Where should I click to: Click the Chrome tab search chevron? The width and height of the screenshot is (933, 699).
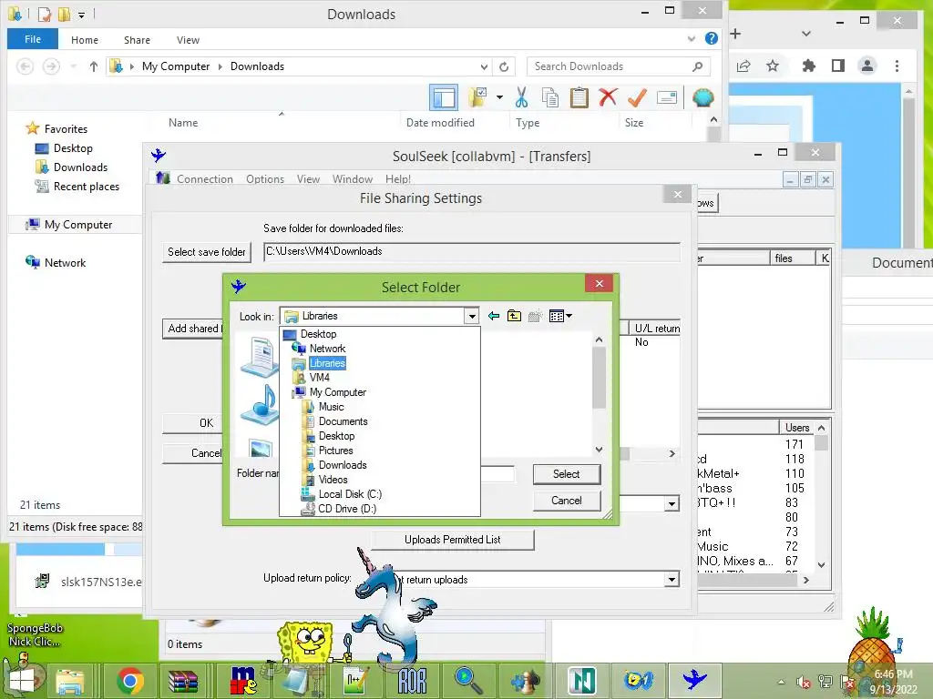(806, 34)
